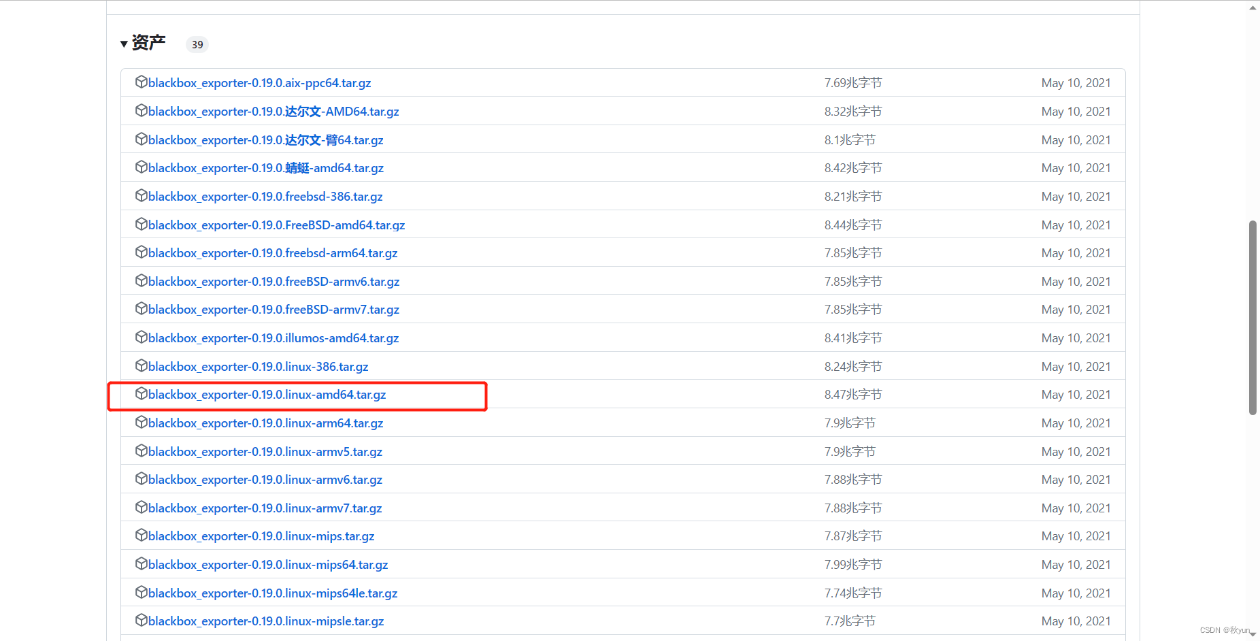
Task: Download blackbox_exporter-0.19.0.freeBSD-armv7.tar.gz
Action: click(274, 310)
